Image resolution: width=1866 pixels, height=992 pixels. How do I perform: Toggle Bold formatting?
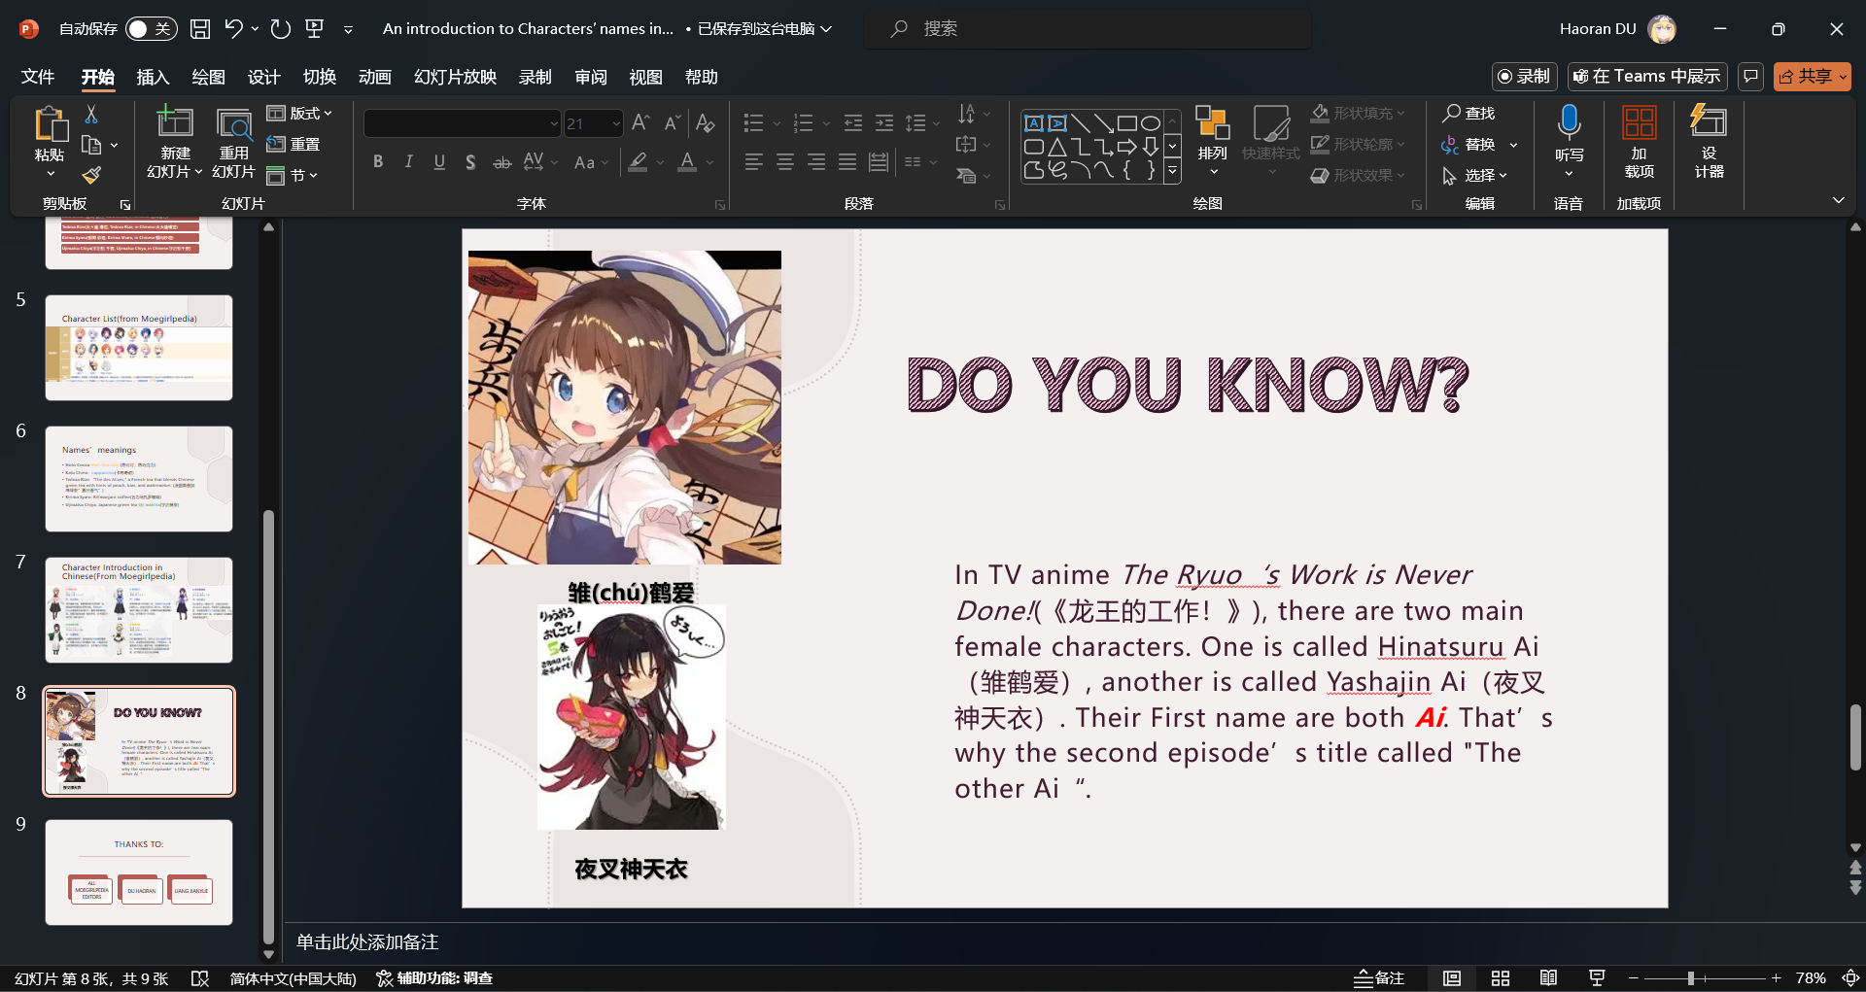point(378,162)
